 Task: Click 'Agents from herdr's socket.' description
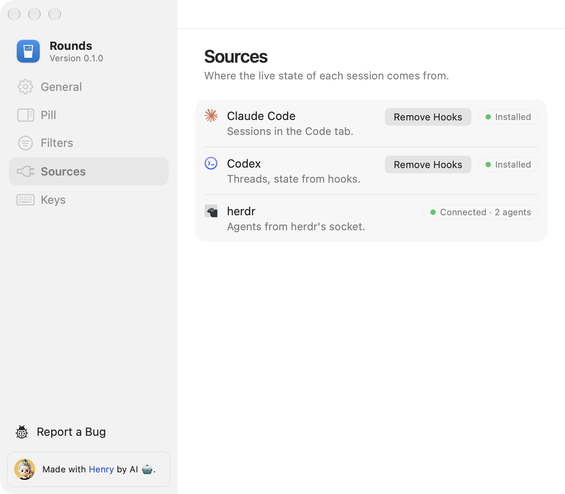point(296,227)
